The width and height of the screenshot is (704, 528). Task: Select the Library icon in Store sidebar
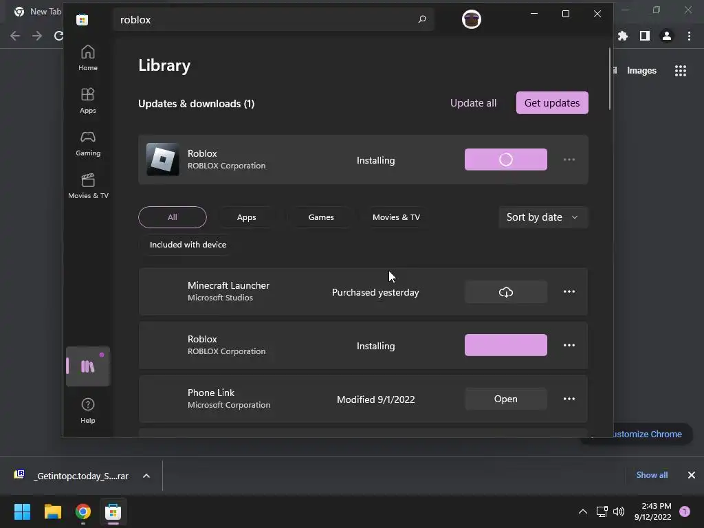[x=88, y=366]
